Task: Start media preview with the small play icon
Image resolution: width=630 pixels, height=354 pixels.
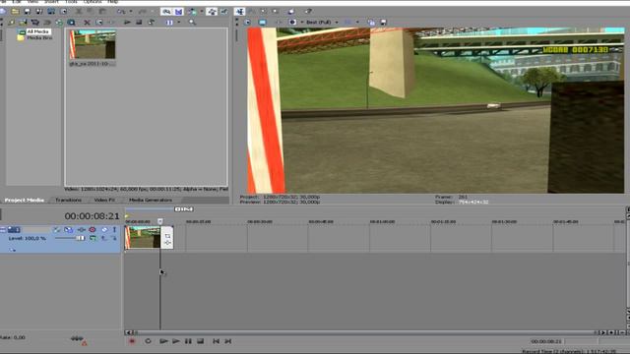Action: [x=127, y=23]
